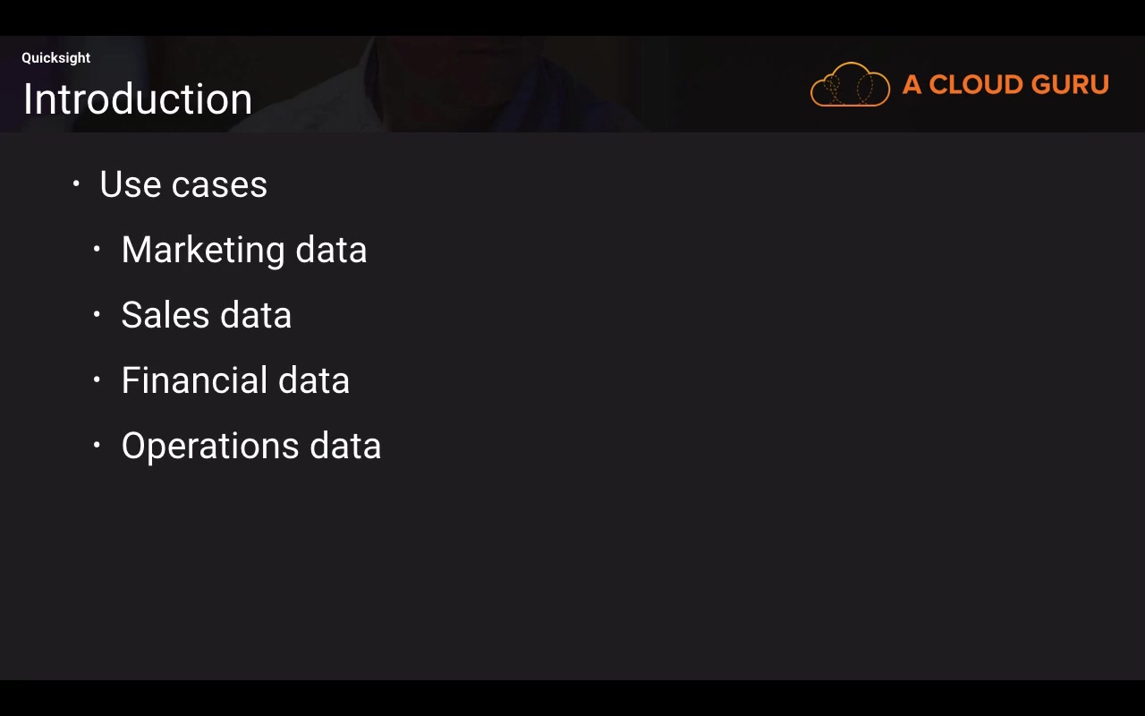Click the "A CLOUD GURU" brand text
Screen dimensions: 1145x716
[x=1005, y=85]
